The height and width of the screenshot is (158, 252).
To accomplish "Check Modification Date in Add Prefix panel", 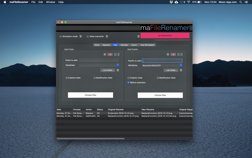I will 95,78.
